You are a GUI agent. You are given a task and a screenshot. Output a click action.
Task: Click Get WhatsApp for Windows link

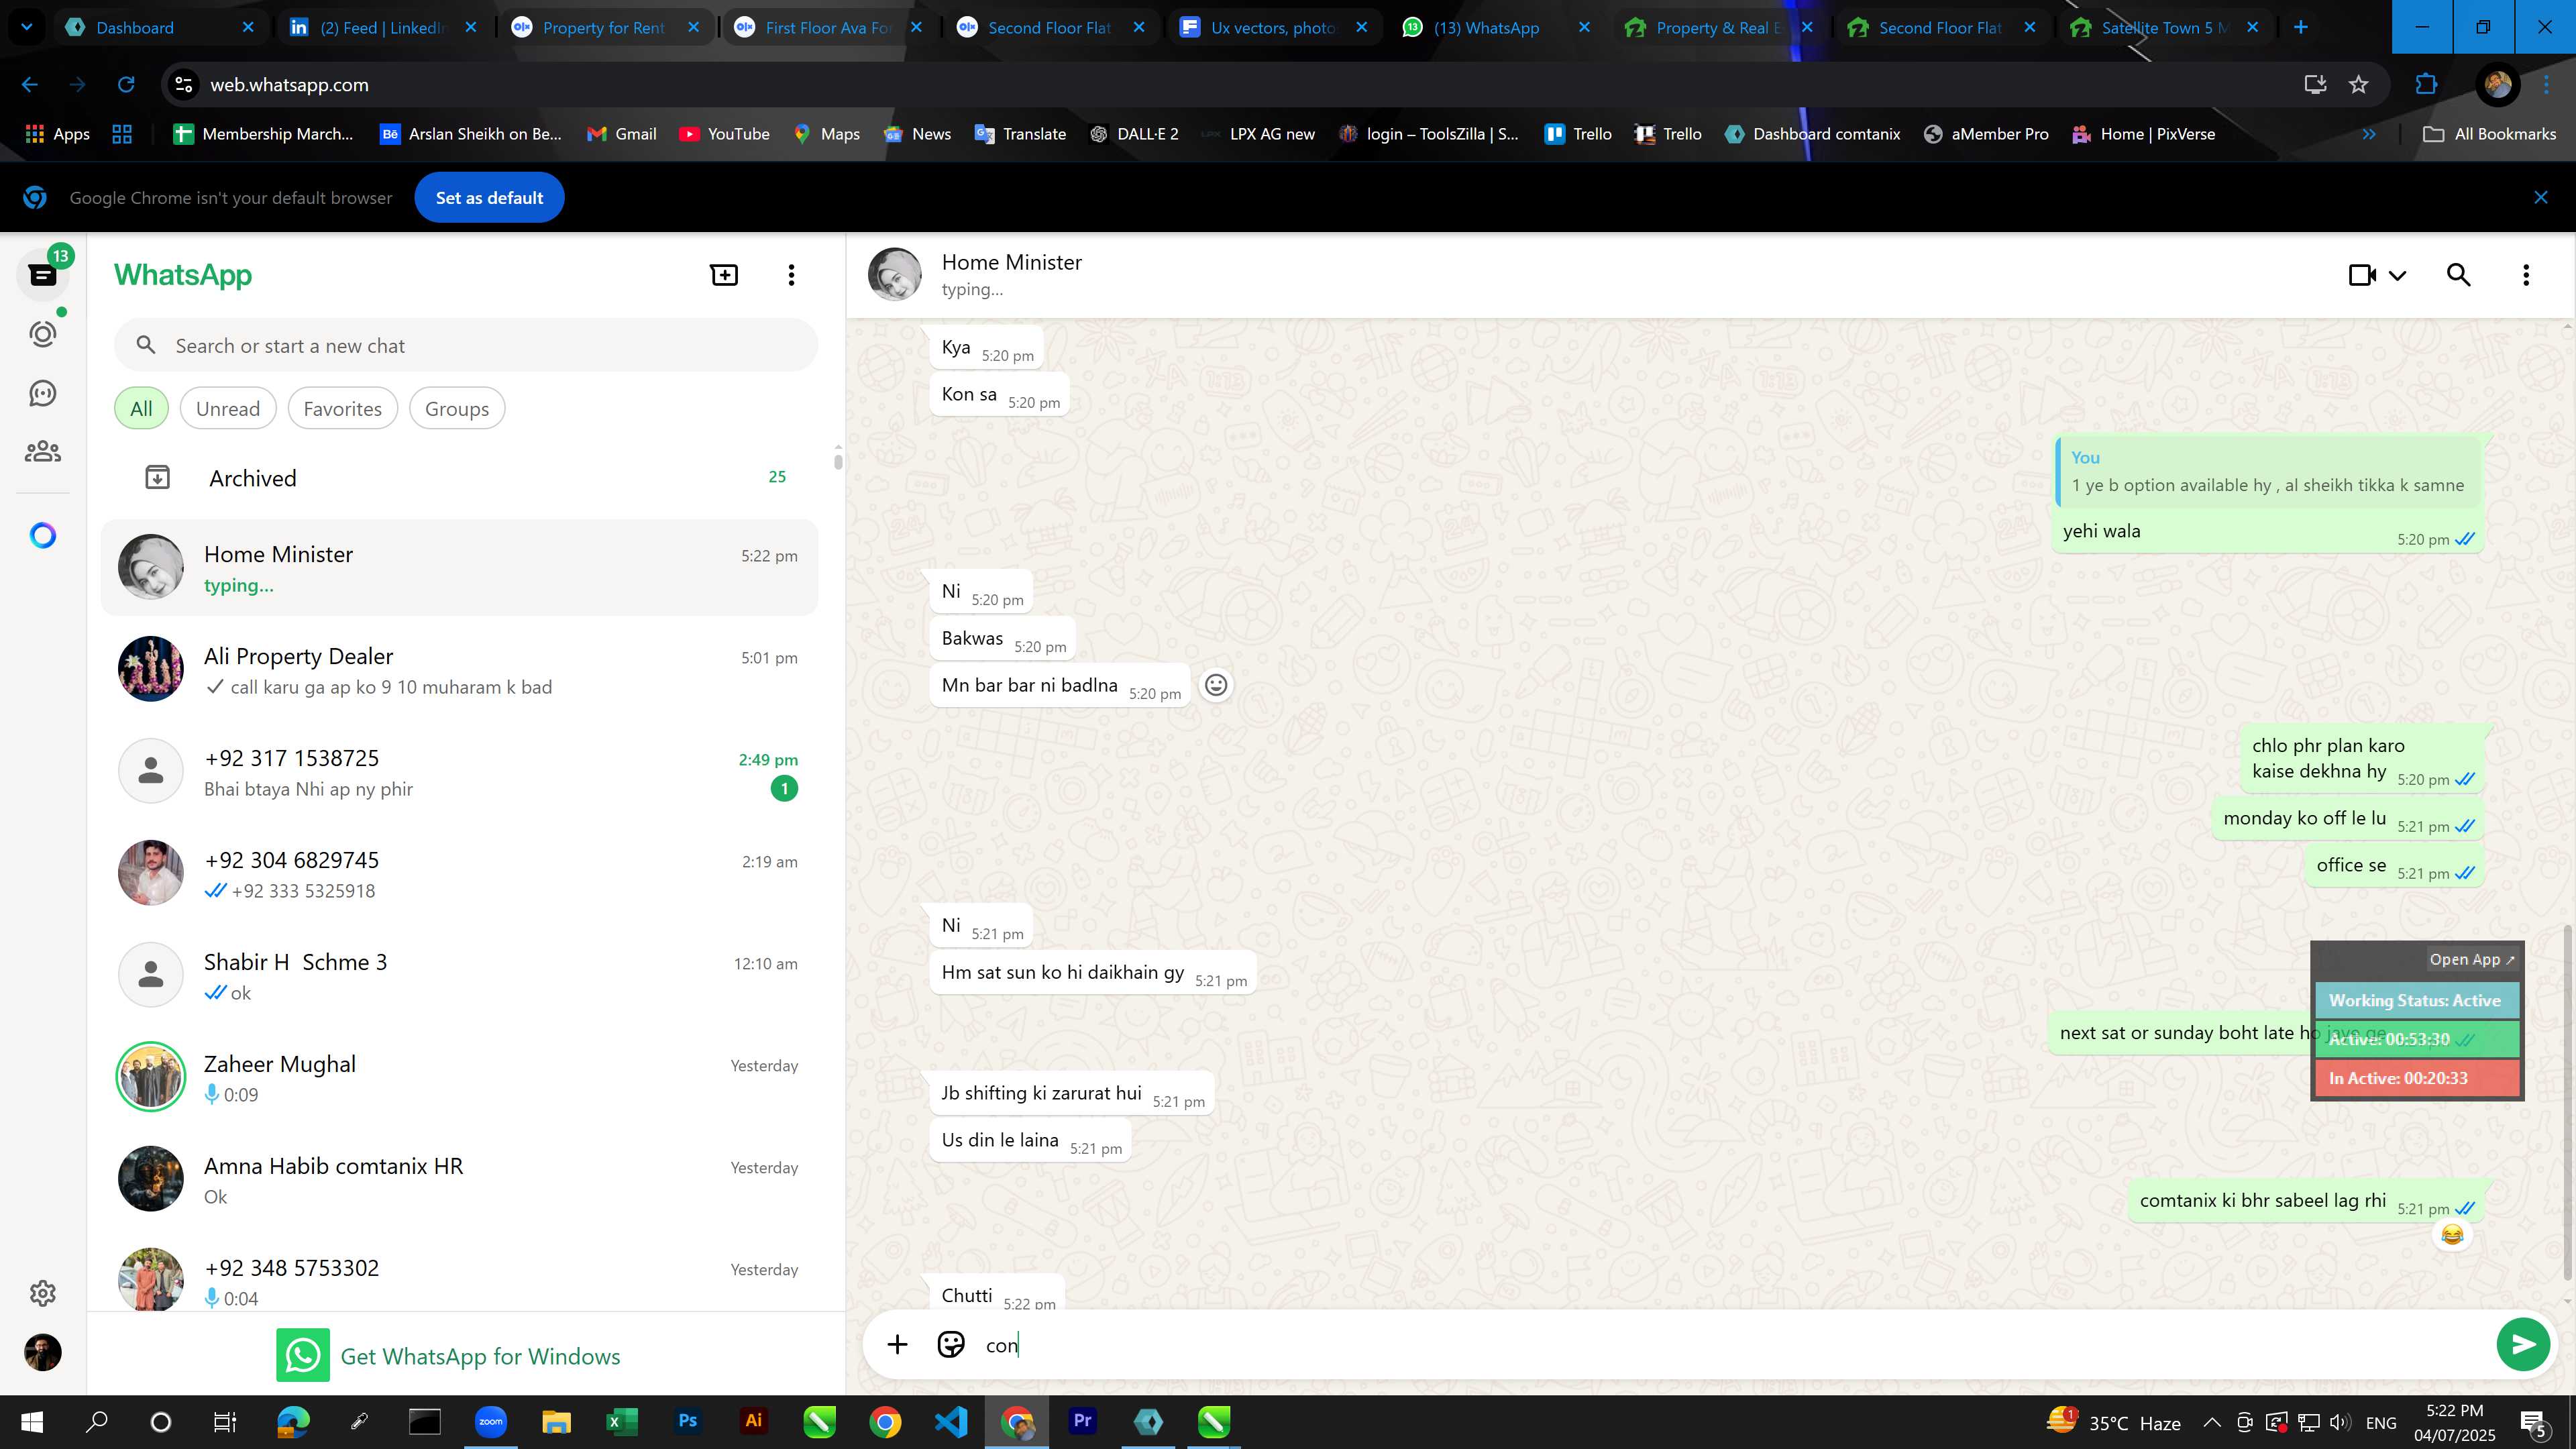[x=448, y=1356]
